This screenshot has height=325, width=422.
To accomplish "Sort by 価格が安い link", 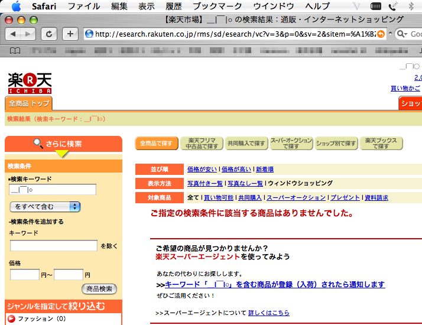I will pyautogui.click(x=202, y=169).
